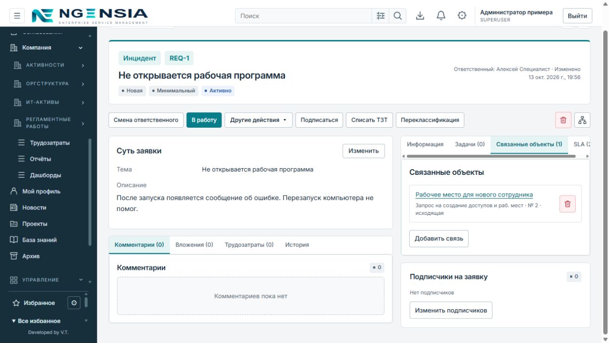Image resolution: width=609 pixels, height=343 pixels.
Task: Open the settings gear in header
Action: (462, 16)
